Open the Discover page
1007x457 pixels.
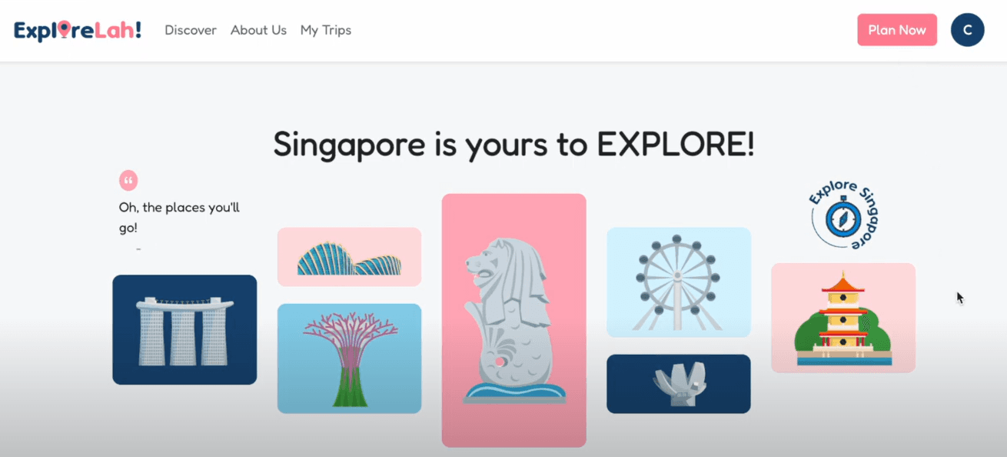(x=191, y=30)
